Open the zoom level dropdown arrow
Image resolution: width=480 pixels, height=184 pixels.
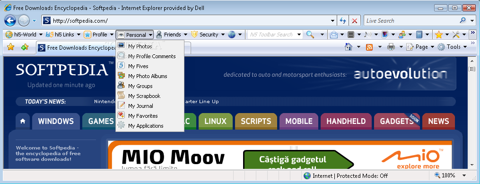tap(464, 175)
